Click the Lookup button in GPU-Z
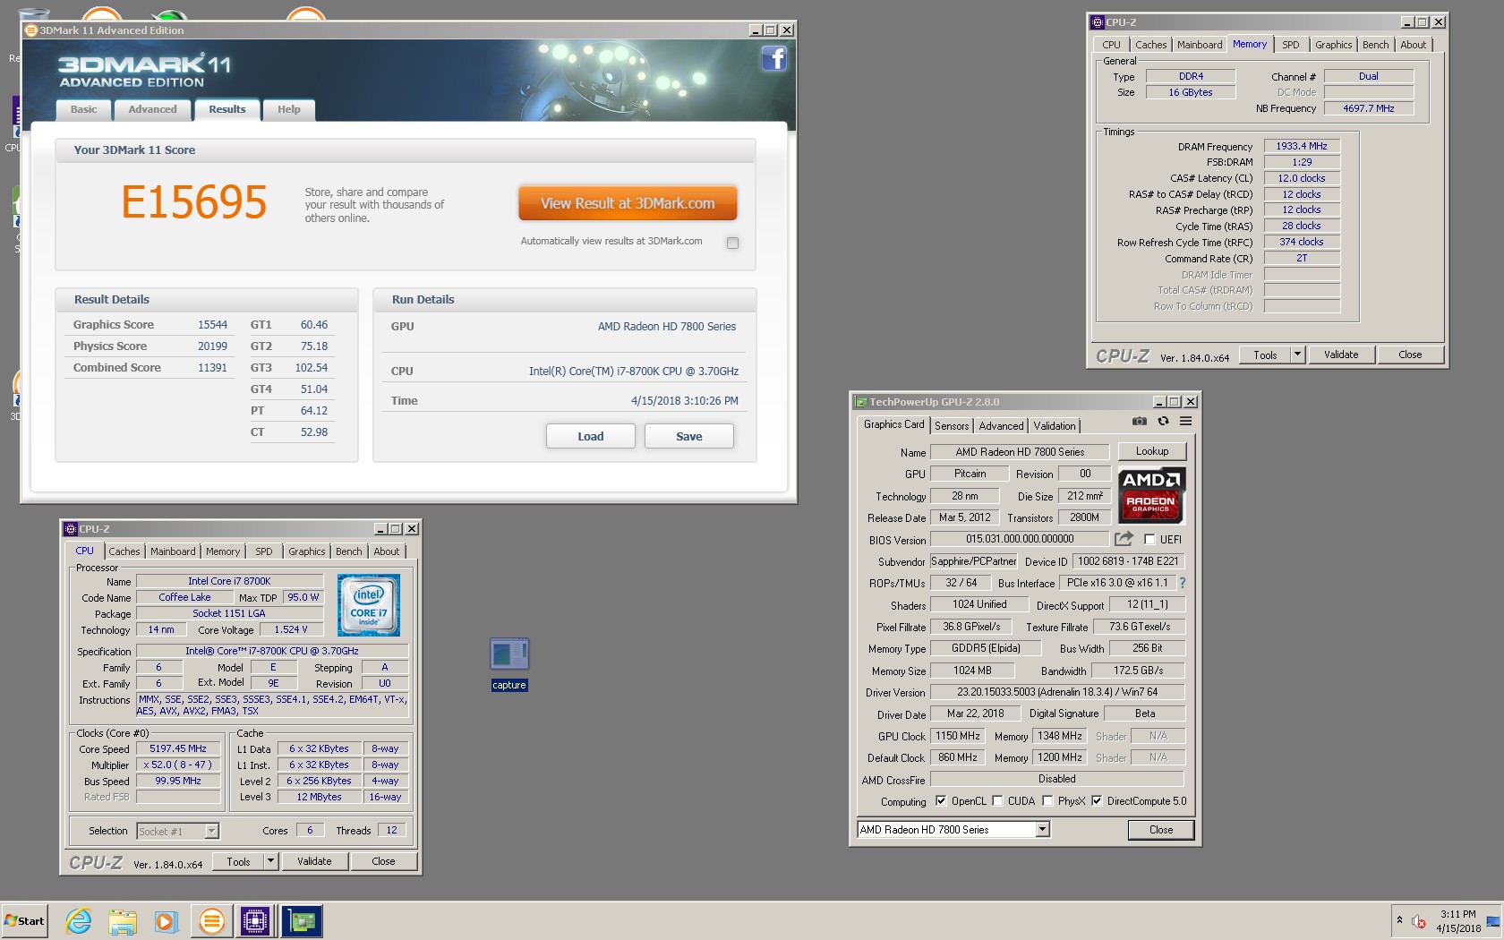Image resolution: width=1504 pixels, height=940 pixels. coord(1152,451)
